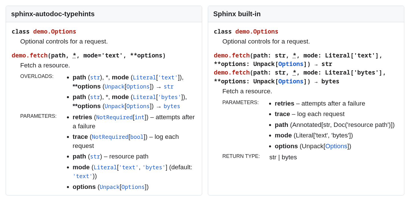The image size is (410, 202).
Task: Click Literal['text'] in the first built-in signature
Action: coord(352,55)
